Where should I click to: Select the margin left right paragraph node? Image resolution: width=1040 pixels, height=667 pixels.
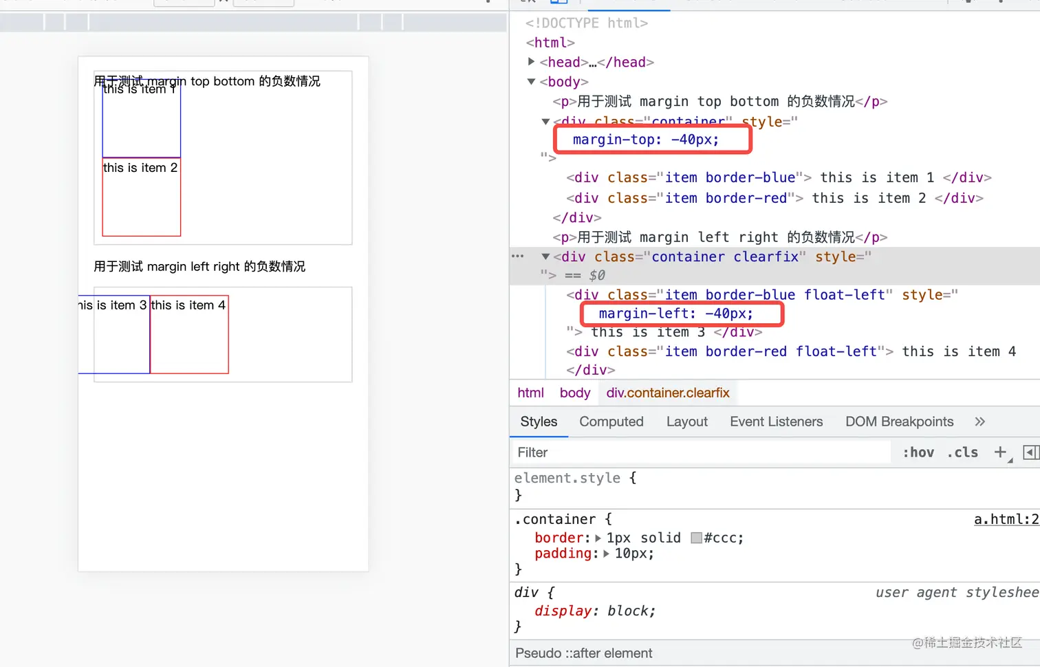[x=720, y=237]
